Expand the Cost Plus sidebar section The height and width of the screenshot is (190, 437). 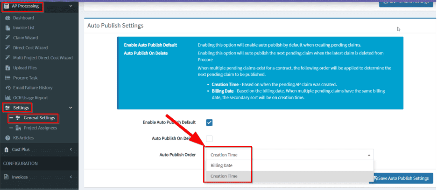(x=70, y=149)
